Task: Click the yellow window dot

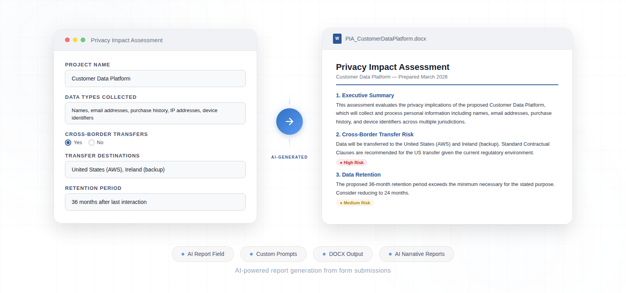Action: pos(75,40)
